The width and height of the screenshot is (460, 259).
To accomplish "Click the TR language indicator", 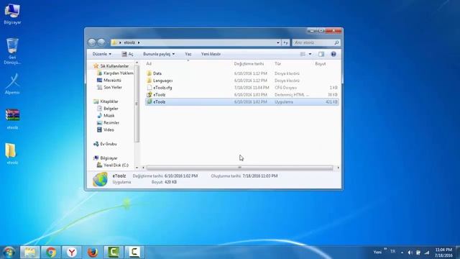I will coord(392,252).
